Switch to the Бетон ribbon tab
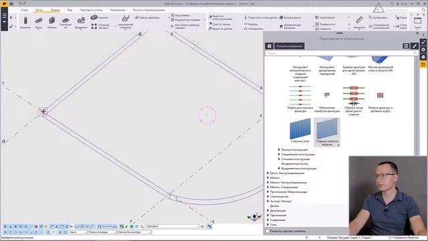The height and width of the screenshot is (241, 428). tap(39, 10)
